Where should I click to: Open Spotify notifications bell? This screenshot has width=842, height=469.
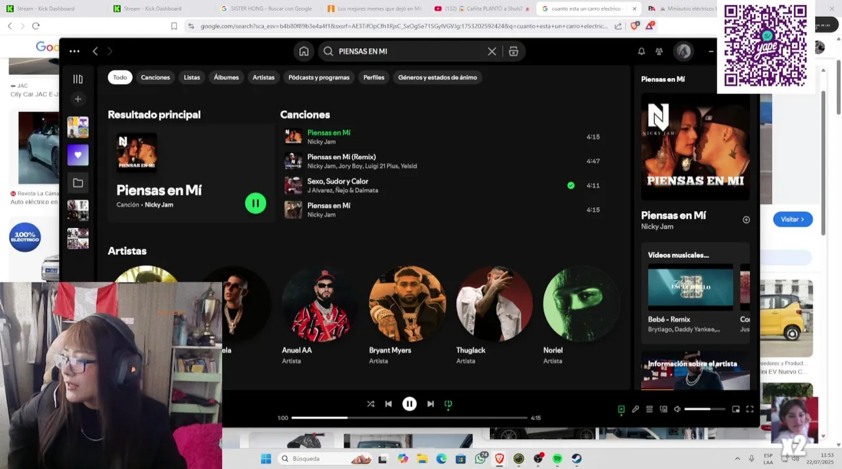641,51
